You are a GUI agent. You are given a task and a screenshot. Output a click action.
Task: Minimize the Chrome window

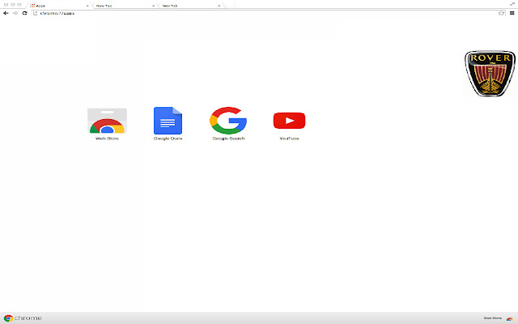tap(13, 5)
